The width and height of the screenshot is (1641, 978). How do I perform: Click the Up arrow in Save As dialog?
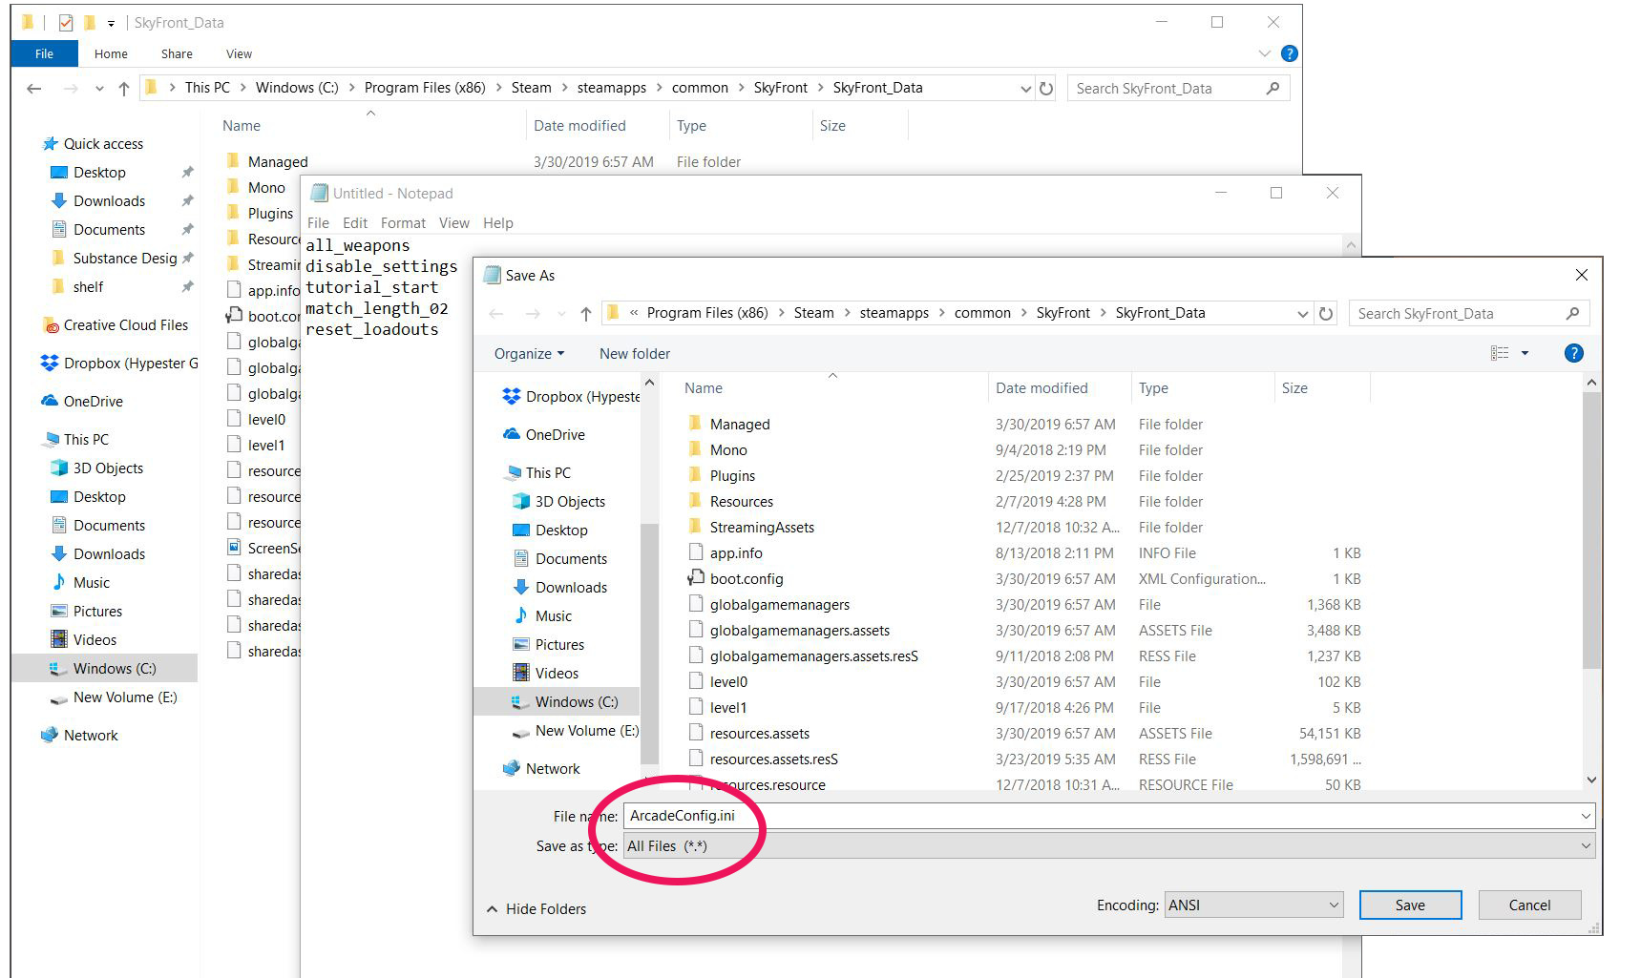point(585,313)
